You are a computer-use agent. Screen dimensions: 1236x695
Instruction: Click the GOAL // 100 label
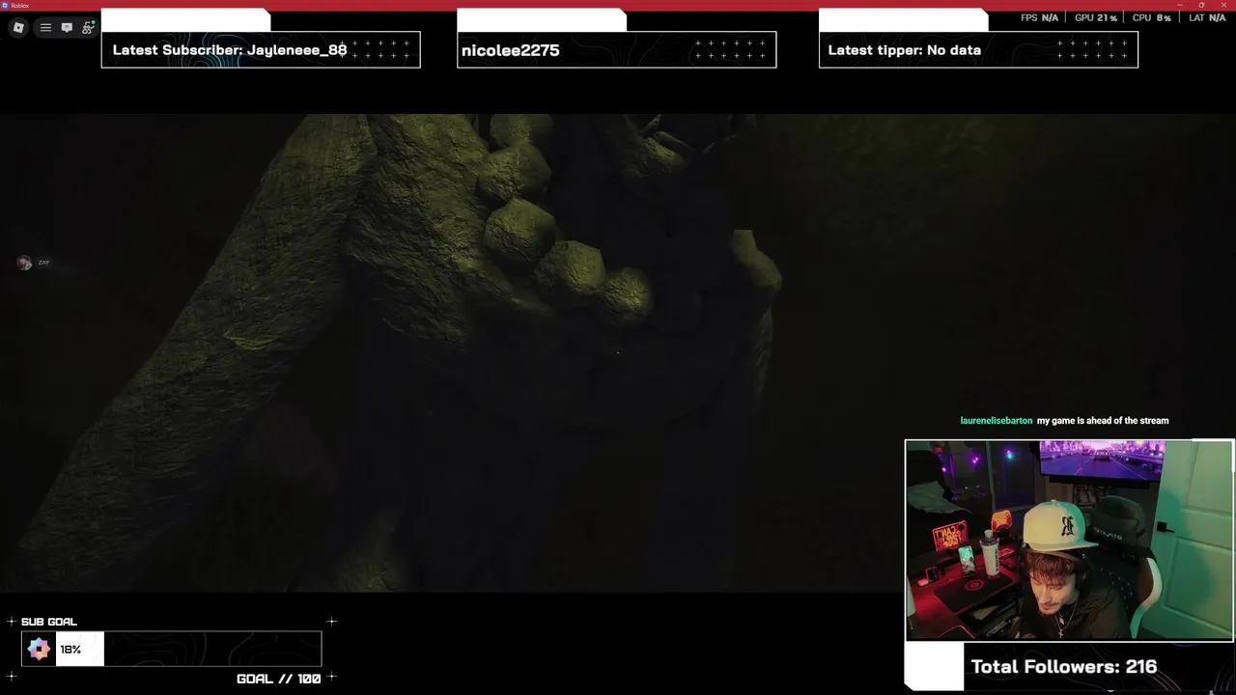click(x=278, y=679)
